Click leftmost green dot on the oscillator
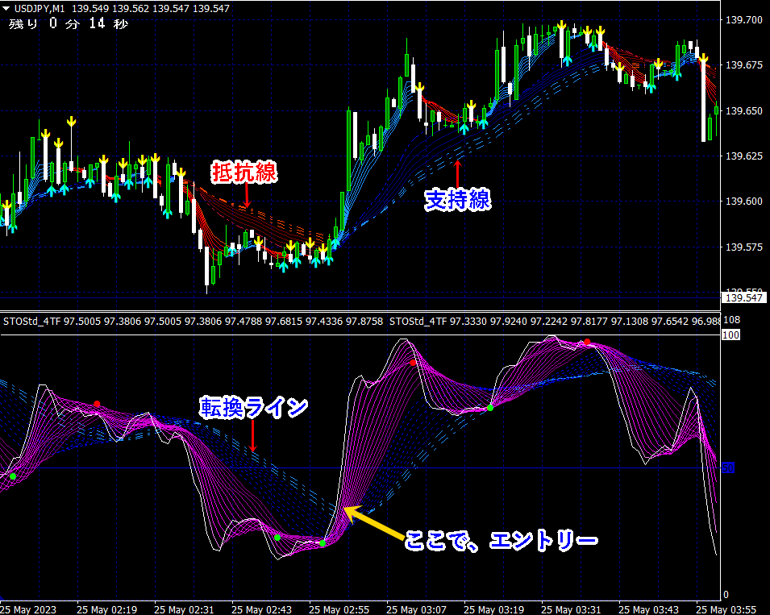 (x=13, y=476)
